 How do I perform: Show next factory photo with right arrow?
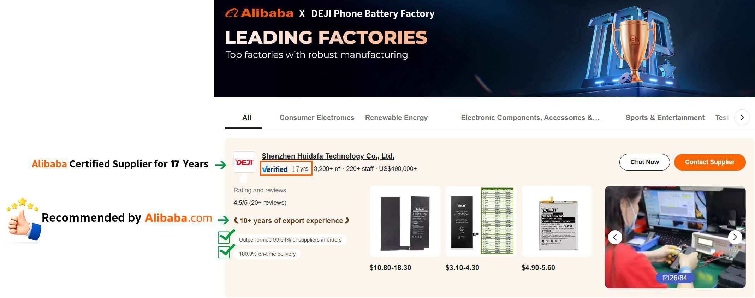(735, 237)
